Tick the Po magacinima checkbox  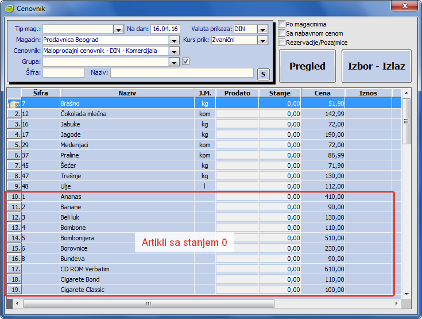[x=281, y=24]
